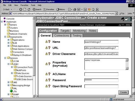Image resolution: width=135 pixels, height=101 pixels.
Task: Click the help icon beside Properties
Action: point(49,64)
